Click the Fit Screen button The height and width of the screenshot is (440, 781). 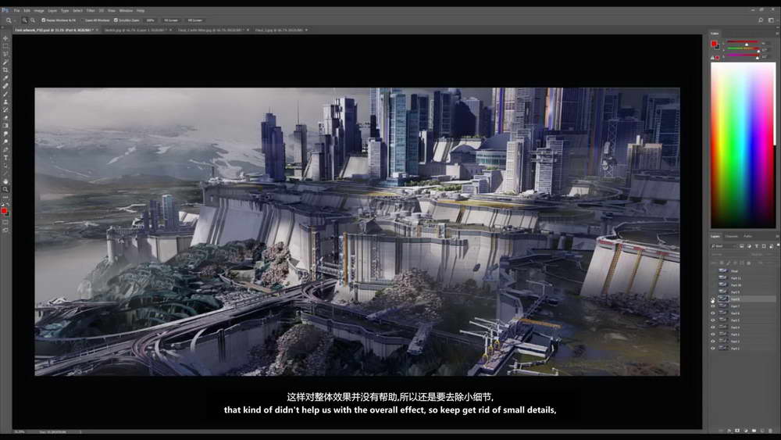[x=171, y=20]
